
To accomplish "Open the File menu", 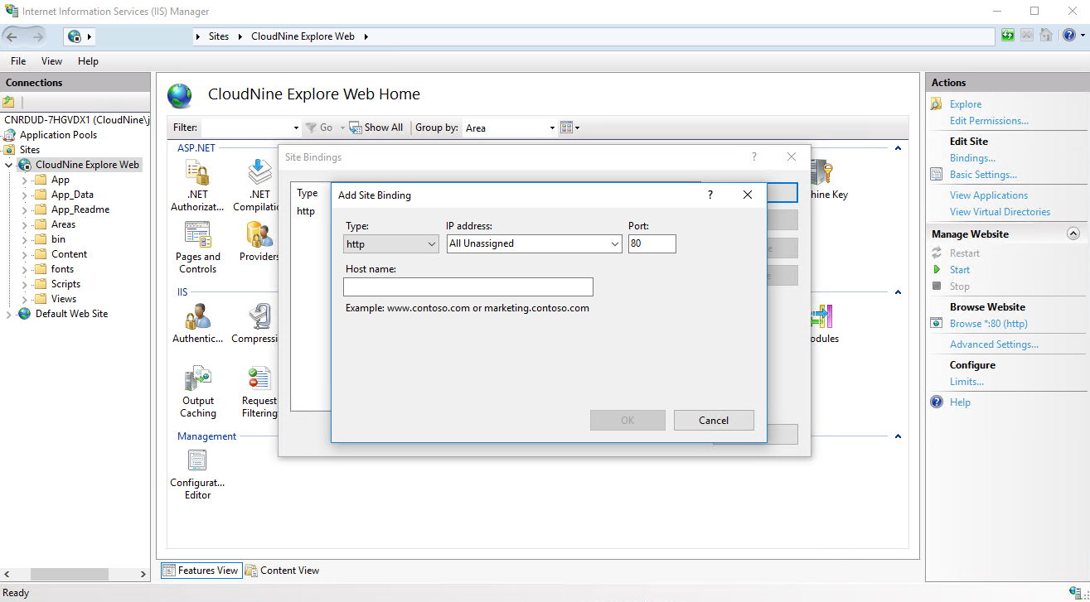I will tap(18, 61).
